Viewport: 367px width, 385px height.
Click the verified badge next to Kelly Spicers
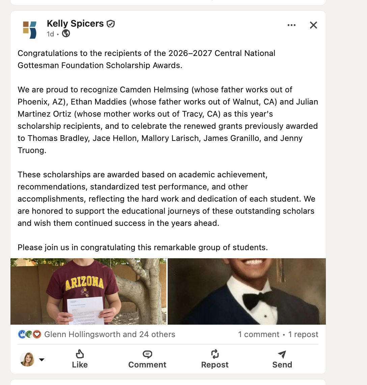pyautogui.click(x=111, y=24)
